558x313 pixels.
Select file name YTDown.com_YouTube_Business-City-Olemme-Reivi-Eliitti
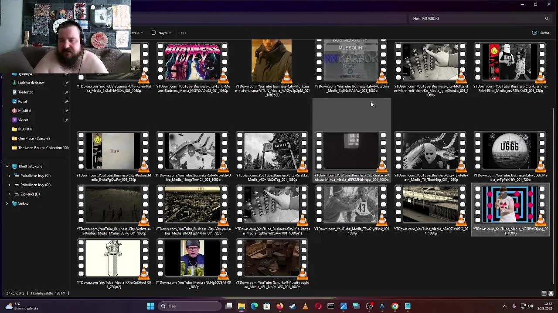coord(510,89)
